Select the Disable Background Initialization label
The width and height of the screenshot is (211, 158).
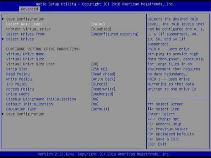(x=41, y=99)
